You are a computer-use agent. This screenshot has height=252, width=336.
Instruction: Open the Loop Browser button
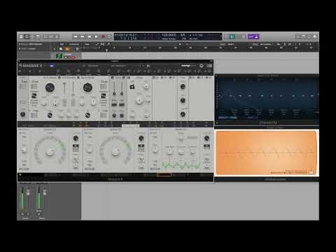point(309,36)
